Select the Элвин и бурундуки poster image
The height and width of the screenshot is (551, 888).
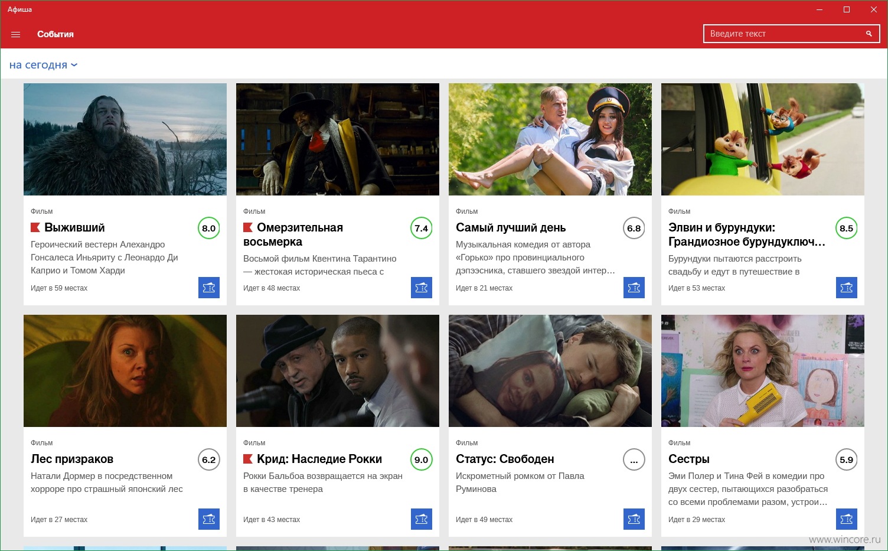(763, 139)
